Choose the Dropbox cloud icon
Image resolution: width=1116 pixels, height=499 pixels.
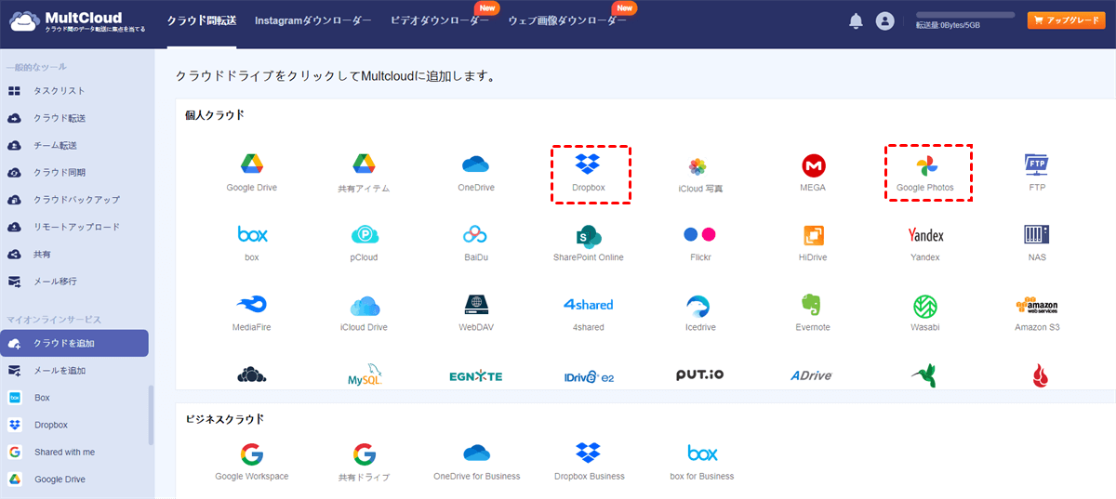click(x=588, y=173)
